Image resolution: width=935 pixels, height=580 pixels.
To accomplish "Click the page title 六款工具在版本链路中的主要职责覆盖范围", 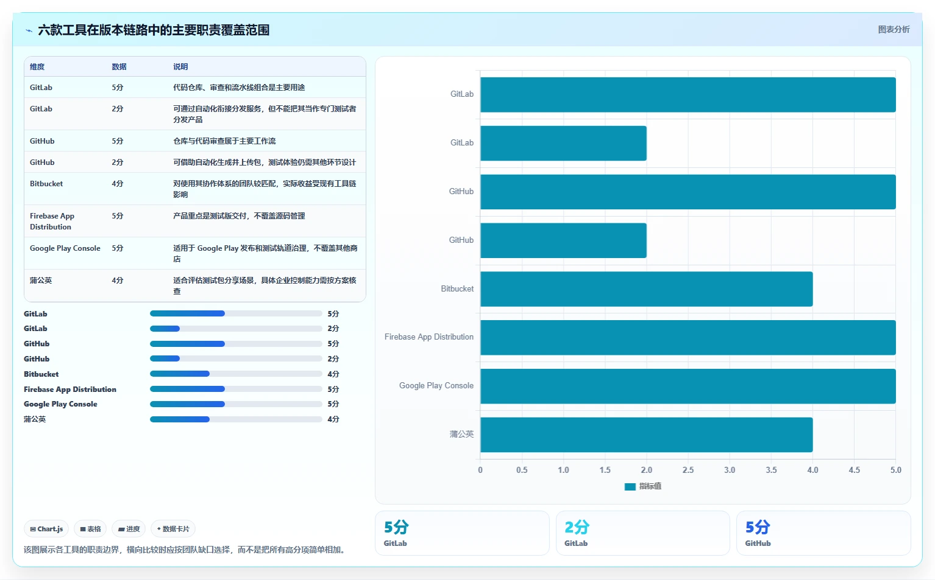I will tap(154, 30).
